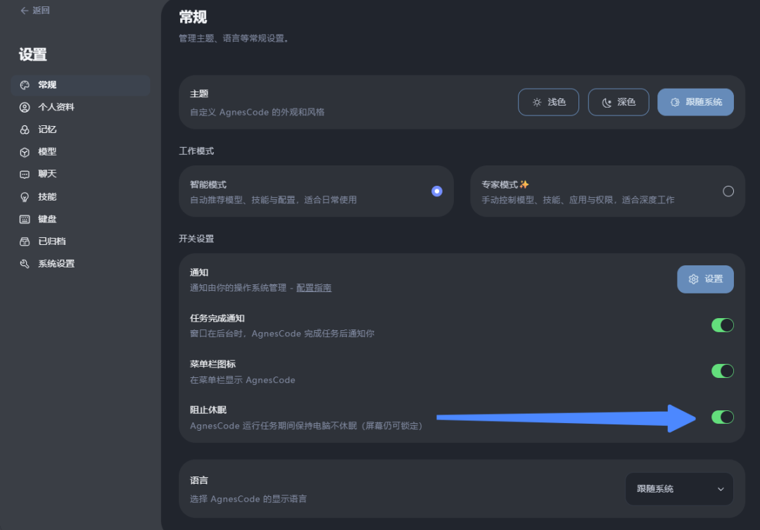
Task: Click the cube icon beside 模型
Action: [x=25, y=152]
